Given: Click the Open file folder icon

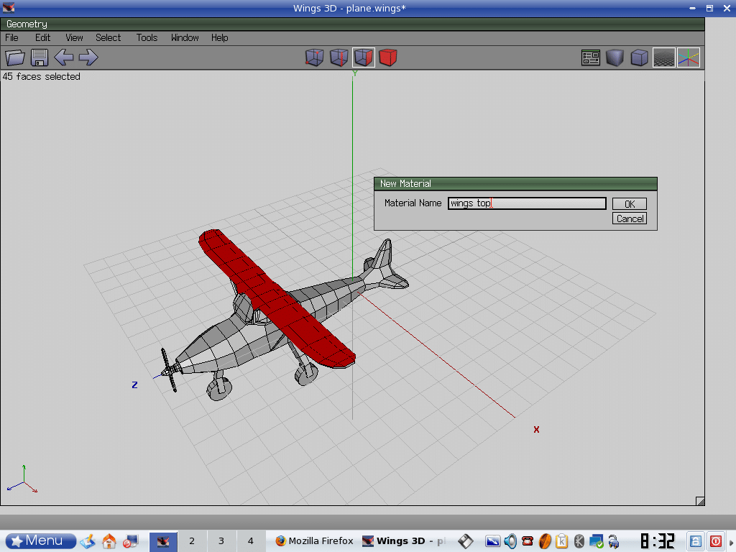Looking at the screenshot, I should click(15, 57).
